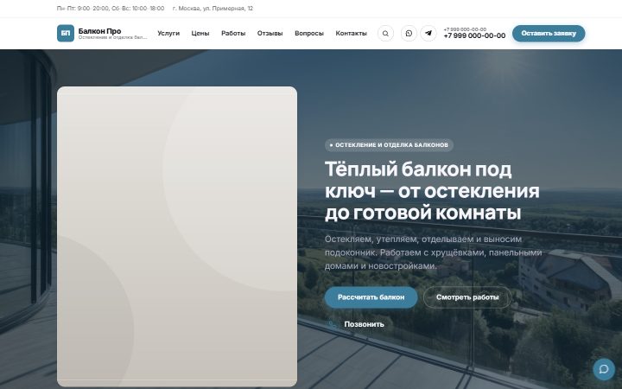Image resolution: width=622 pixels, height=389 pixels.
Task: Open WhatsApp chat icon
Action: [409, 34]
